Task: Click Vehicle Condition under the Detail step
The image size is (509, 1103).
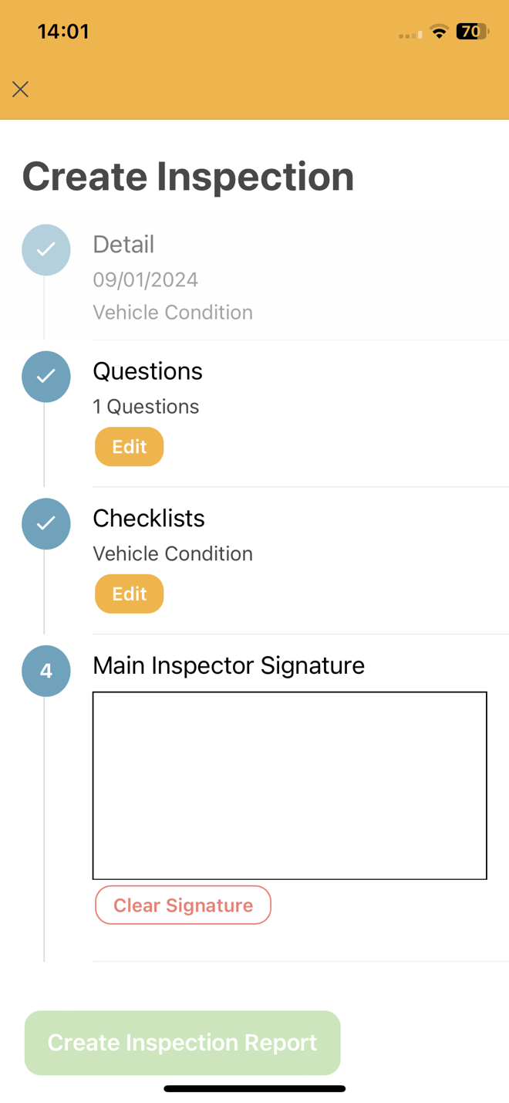Action: (172, 312)
